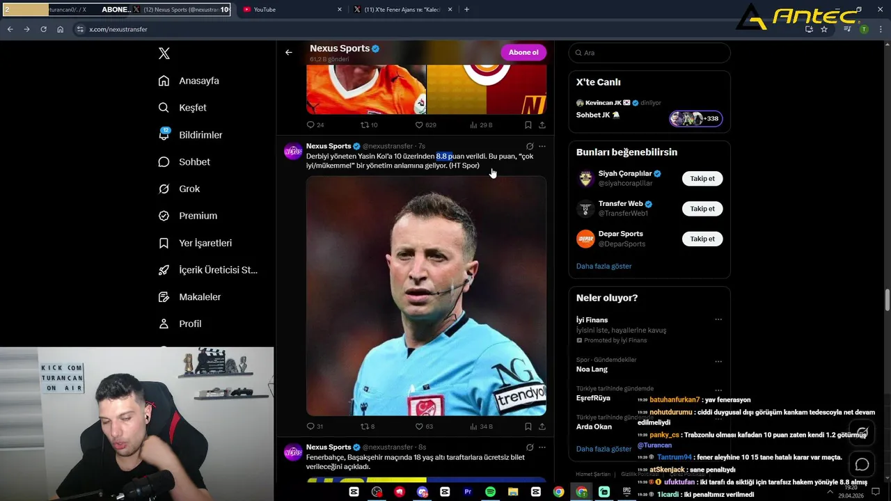Open more options on Yasin Kol post
Screen dimensions: 891x501
542,146
